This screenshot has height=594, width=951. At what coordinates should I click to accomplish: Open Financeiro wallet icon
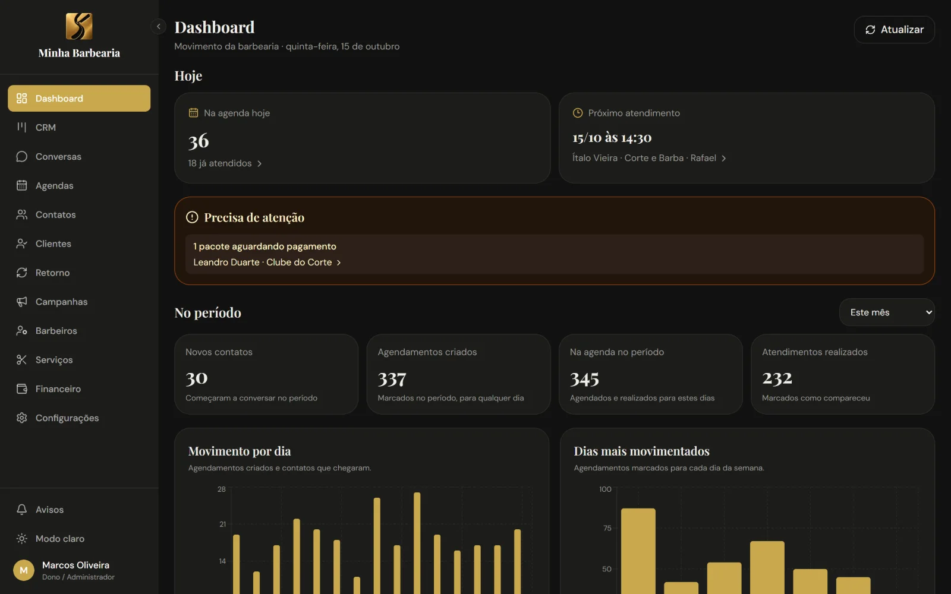(x=22, y=388)
